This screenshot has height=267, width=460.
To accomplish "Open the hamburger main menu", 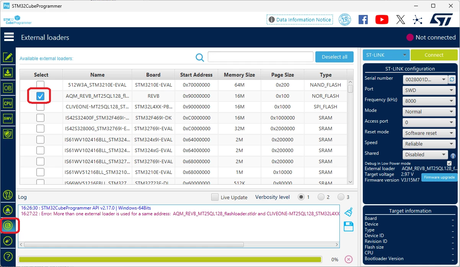I will click(x=9, y=37).
